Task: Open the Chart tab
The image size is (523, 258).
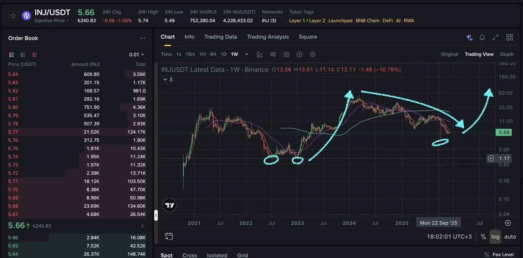Action: tap(168, 37)
